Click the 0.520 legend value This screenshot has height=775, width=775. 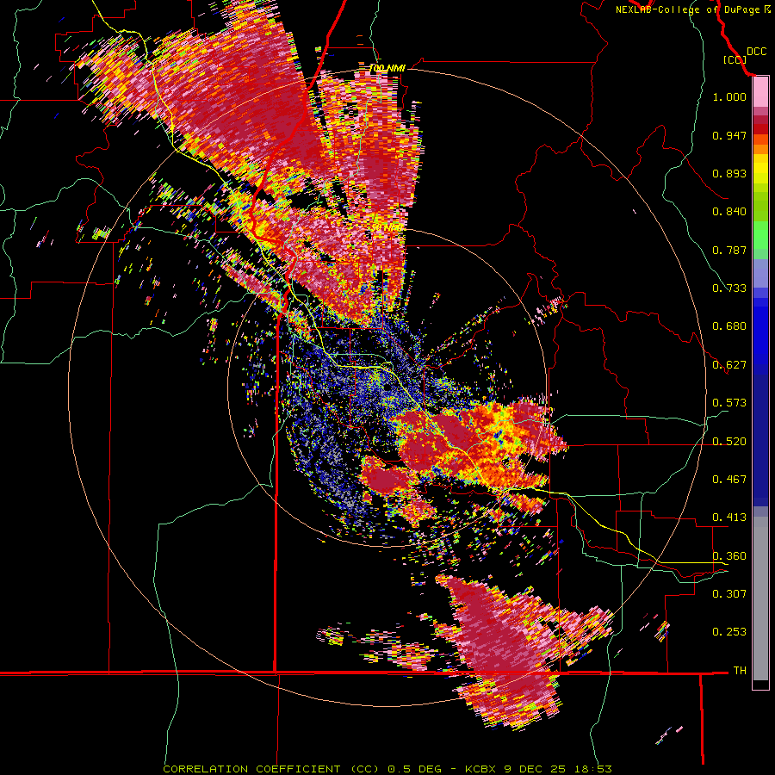(x=729, y=442)
